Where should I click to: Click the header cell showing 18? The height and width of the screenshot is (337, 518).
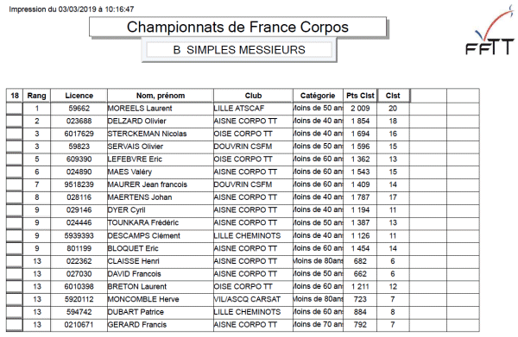tap(15, 96)
